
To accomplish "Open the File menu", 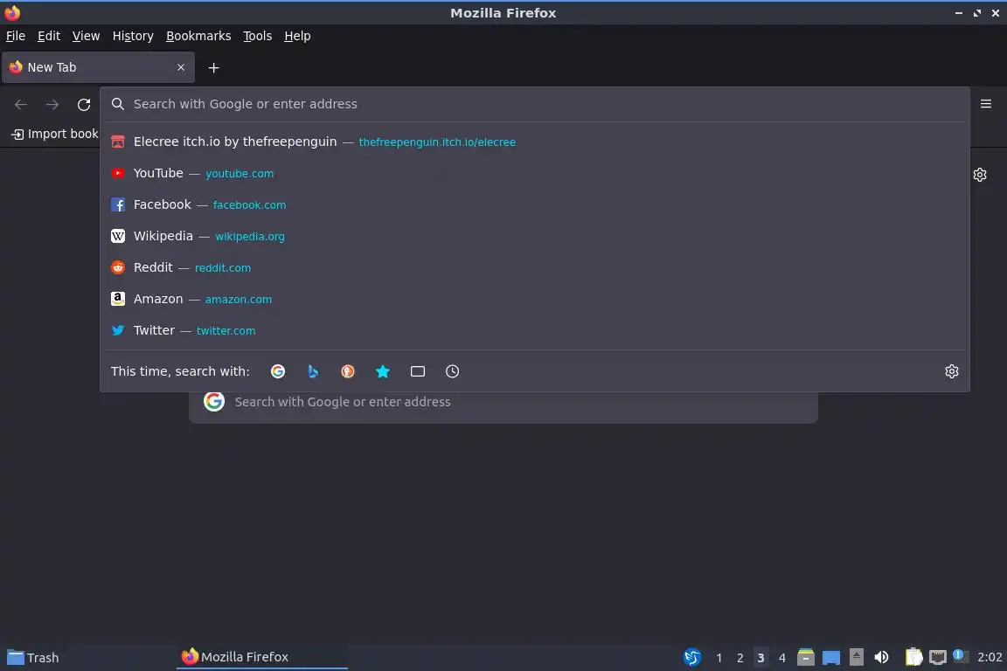I will click(x=16, y=36).
